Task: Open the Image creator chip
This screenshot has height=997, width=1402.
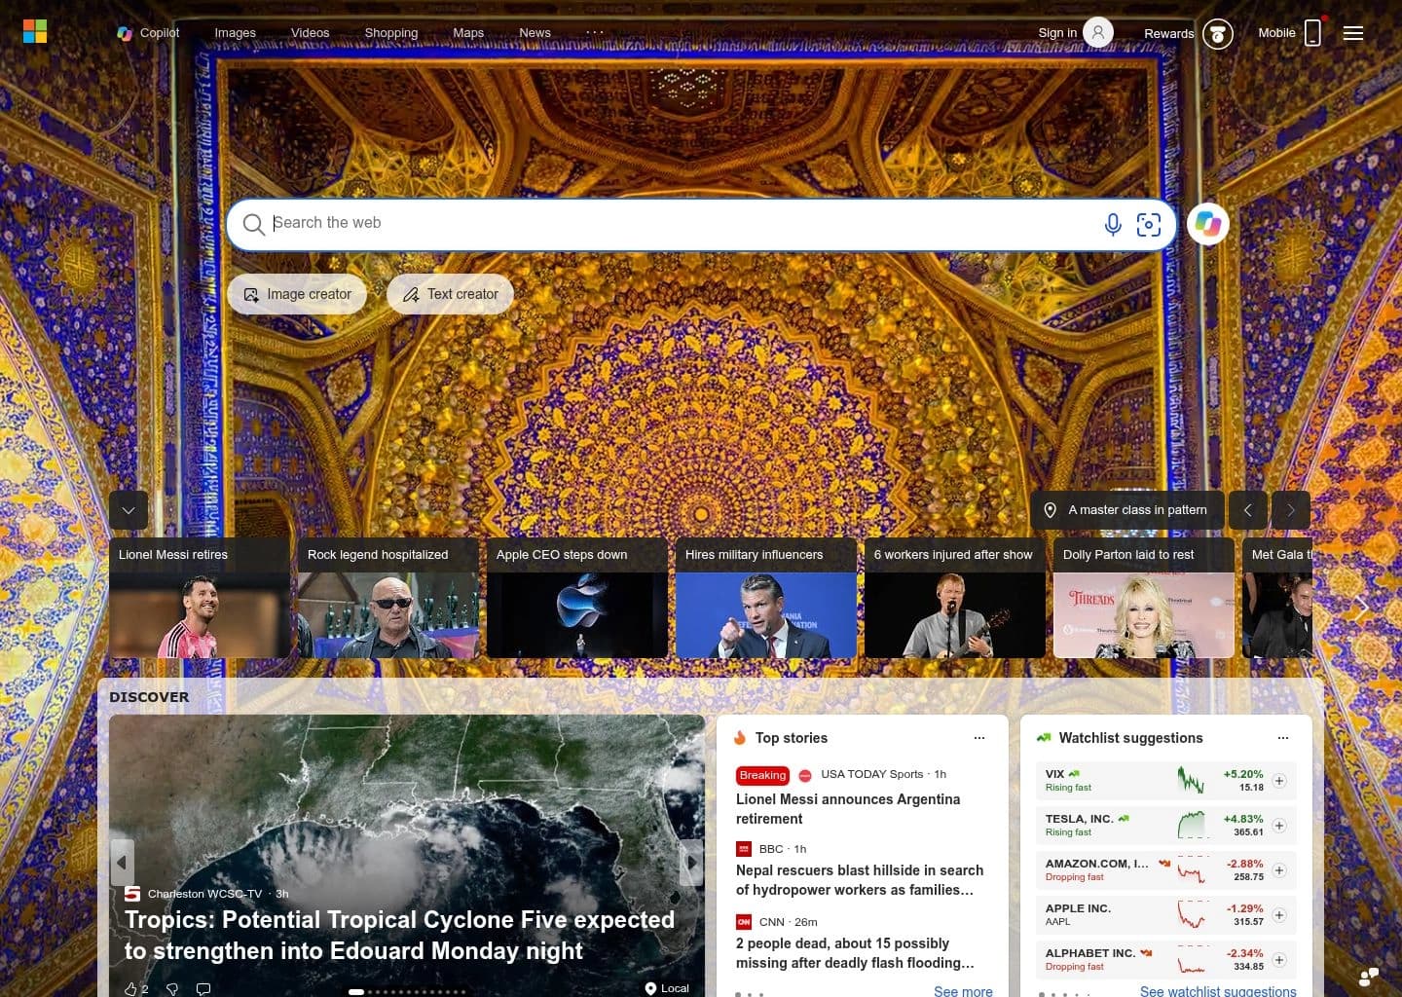Action: (x=297, y=294)
